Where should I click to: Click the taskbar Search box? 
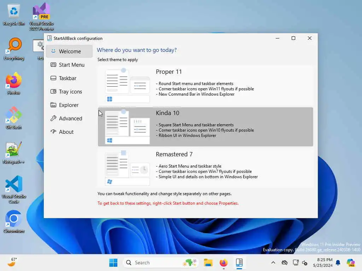(161, 263)
